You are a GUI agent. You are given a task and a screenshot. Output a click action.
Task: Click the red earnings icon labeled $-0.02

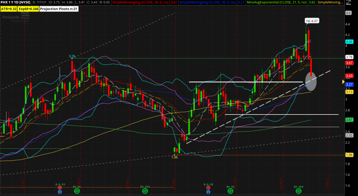208,187
